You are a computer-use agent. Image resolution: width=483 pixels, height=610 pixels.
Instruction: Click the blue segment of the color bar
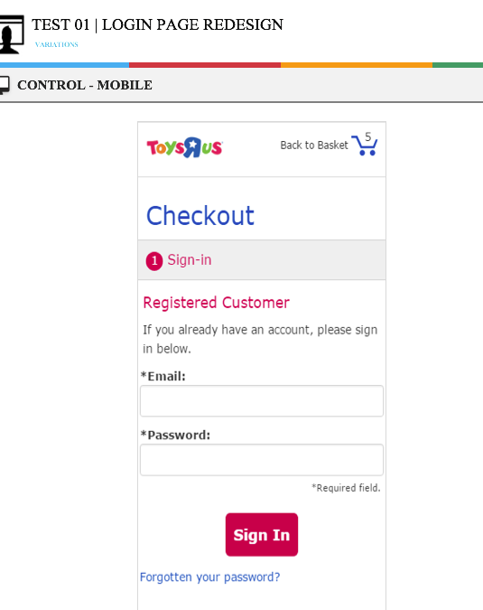64,65
